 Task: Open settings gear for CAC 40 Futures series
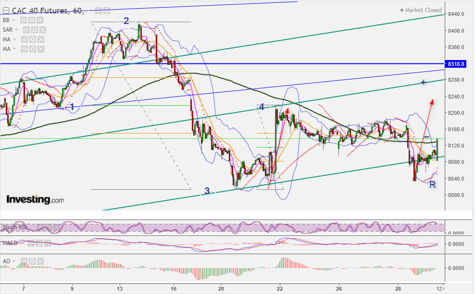pyautogui.click(x=107, y=11)
